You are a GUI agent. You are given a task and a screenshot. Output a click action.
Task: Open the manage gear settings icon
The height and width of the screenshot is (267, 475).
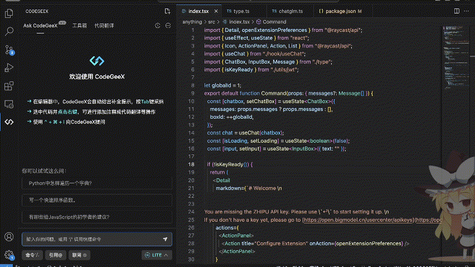coord(9,255)
